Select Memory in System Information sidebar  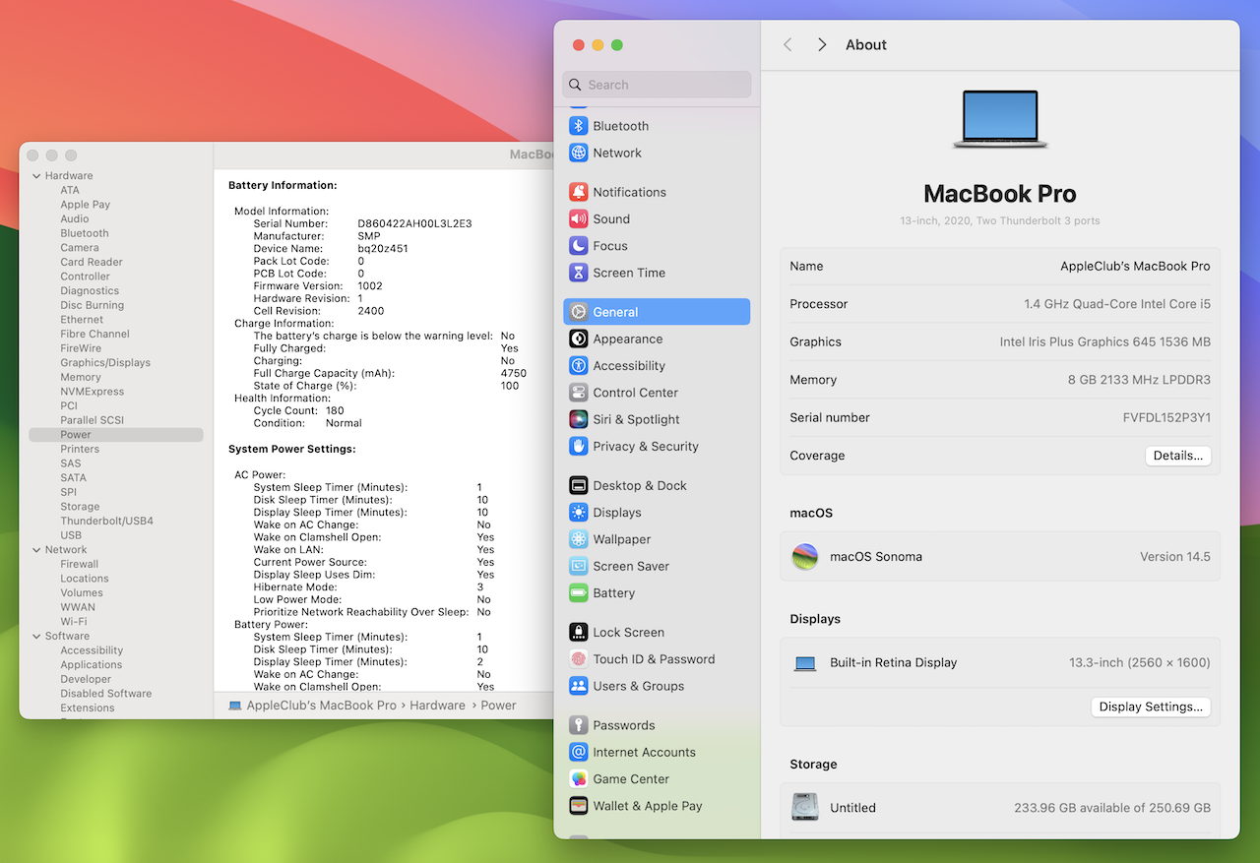pyautogui.click(x=81, y=377)
